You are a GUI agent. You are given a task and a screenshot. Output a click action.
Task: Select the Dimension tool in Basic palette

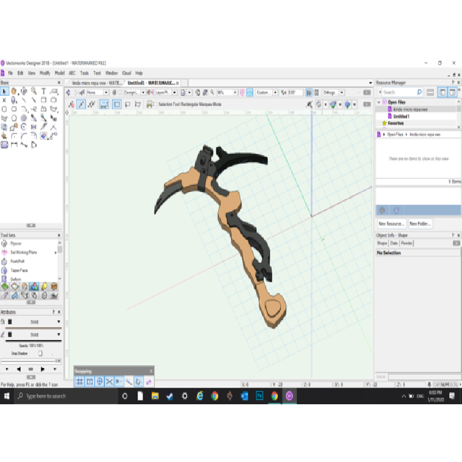click(x=14, y=144)
